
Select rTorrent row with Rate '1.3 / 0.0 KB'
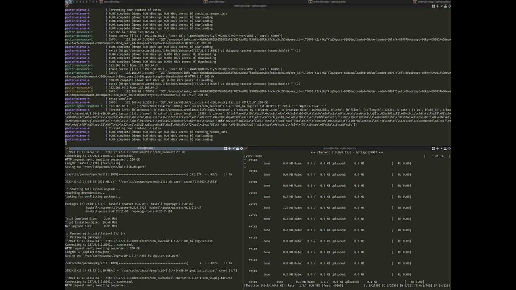(336, 282)
